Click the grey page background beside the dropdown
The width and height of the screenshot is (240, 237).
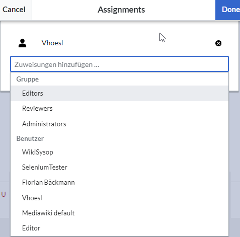(x=234, y=134)
